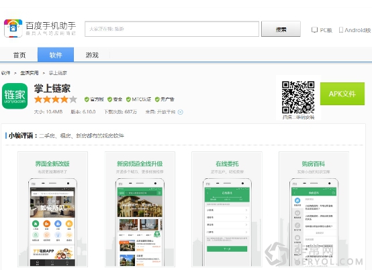Open the 游戏 tab
This screenshot has height=270, width=372.
pyautogui.click(x=92, y=55)
